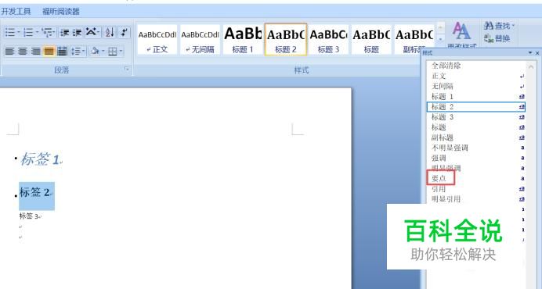Align text left
The image size is (542, 289).
pyautogui.click(x=9, y=52)
